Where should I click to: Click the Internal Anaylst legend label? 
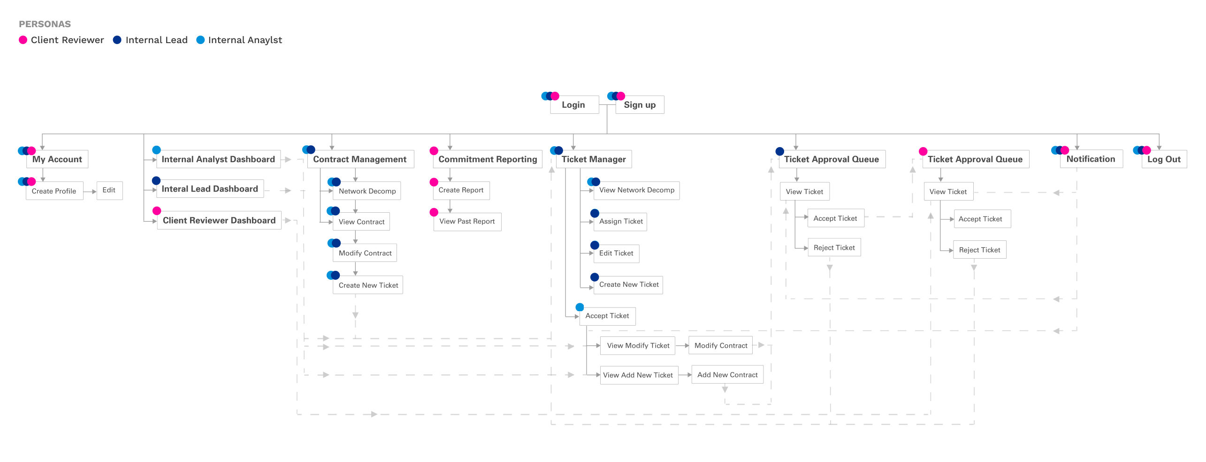(245, 40)
